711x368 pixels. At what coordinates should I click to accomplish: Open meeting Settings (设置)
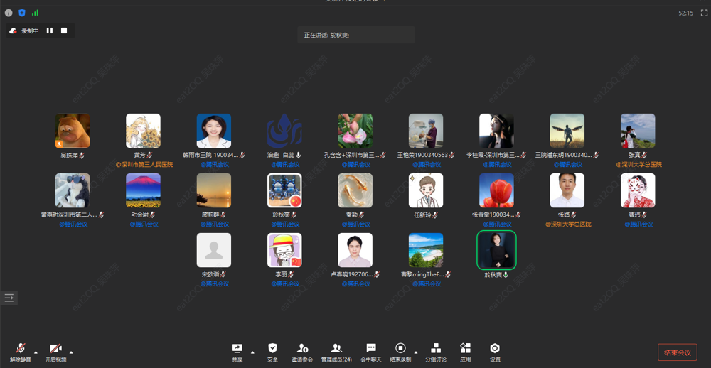[495, 352]
